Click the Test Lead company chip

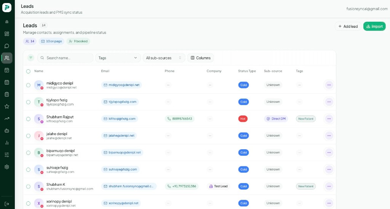coord(218,187)
